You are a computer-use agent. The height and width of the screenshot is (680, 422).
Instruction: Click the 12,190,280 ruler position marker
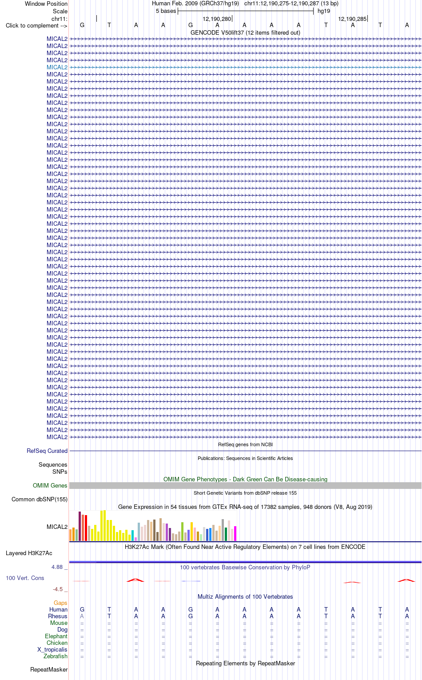pos(217,19)
